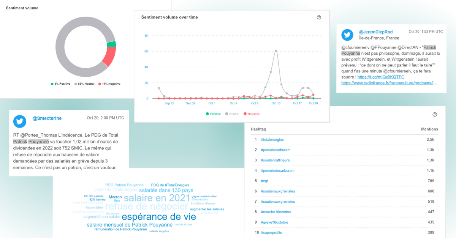The image size is (456, 238).
Task: Click timestamp Oct 20, 1:53 PM UTC
Action: [426, 32]
